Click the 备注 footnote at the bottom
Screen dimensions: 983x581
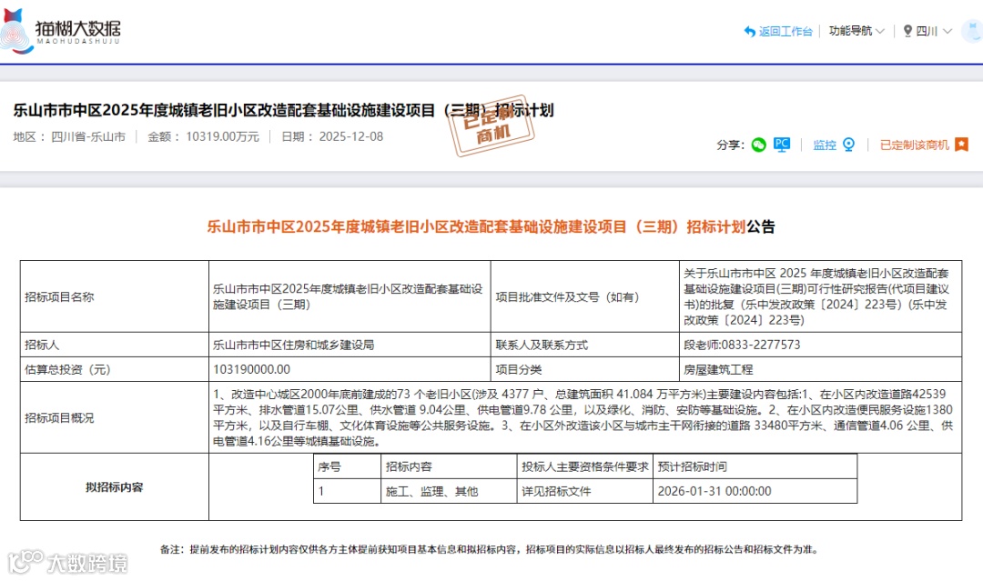point(489,550)
